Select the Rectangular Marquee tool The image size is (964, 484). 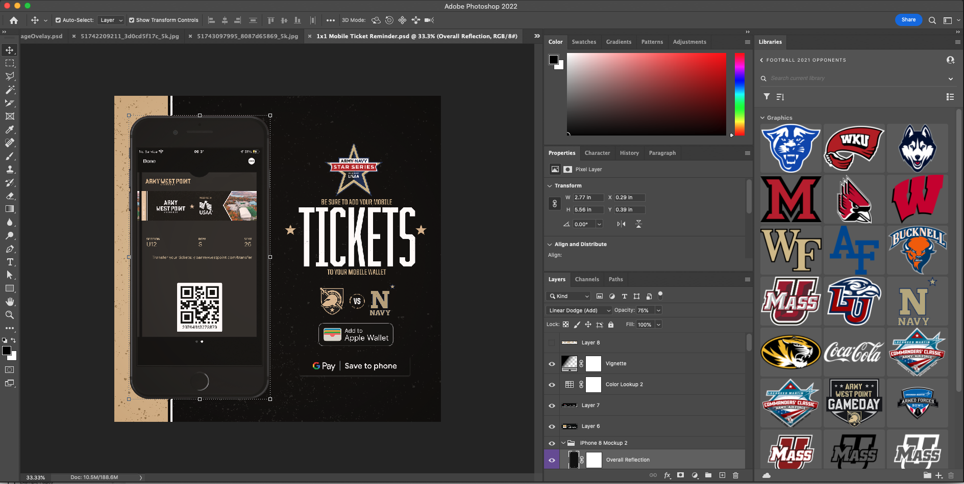tap(10, 63)
